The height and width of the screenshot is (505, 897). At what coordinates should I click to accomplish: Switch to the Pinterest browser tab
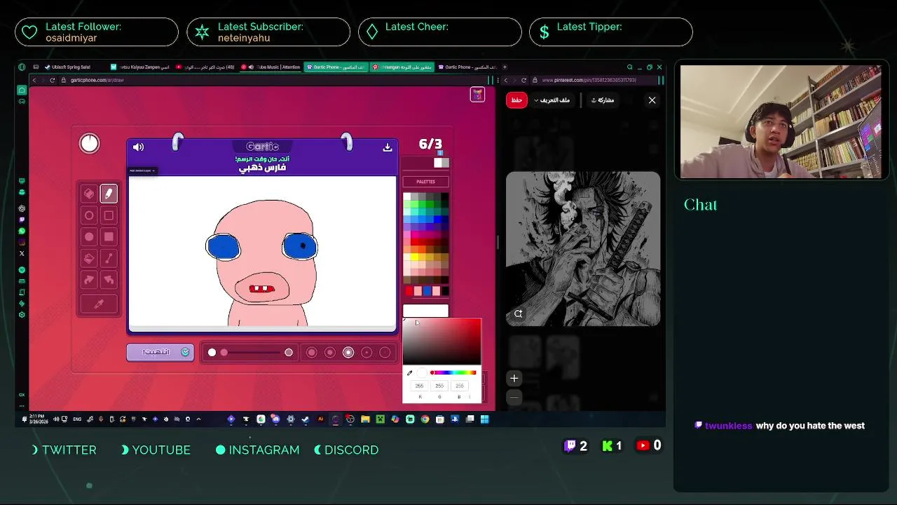click(x=402, y=67)
